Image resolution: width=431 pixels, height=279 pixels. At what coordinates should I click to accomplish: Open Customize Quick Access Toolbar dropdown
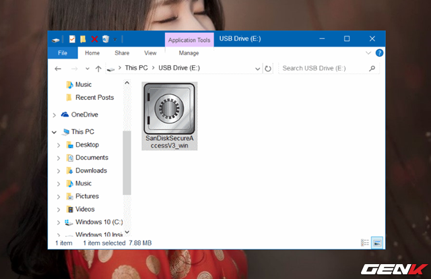click(x=115, y=39)
